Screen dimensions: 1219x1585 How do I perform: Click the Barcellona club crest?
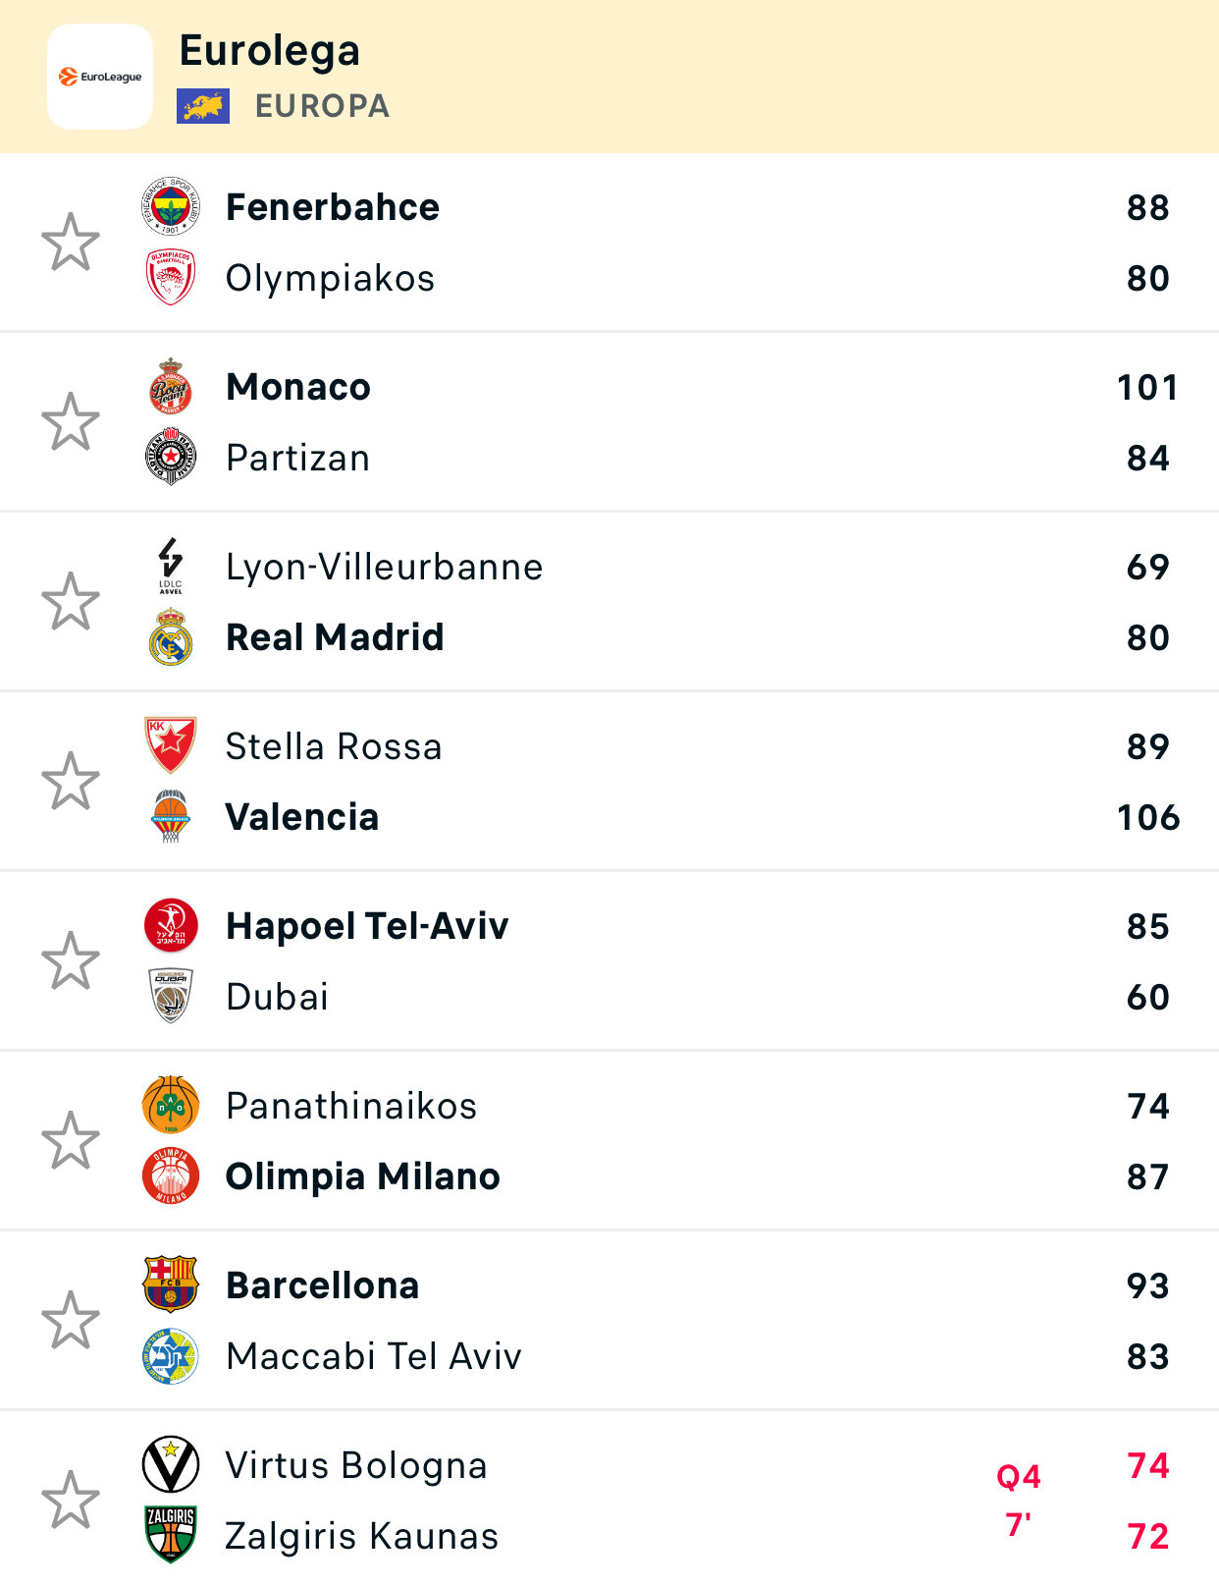coord(171,1284)
